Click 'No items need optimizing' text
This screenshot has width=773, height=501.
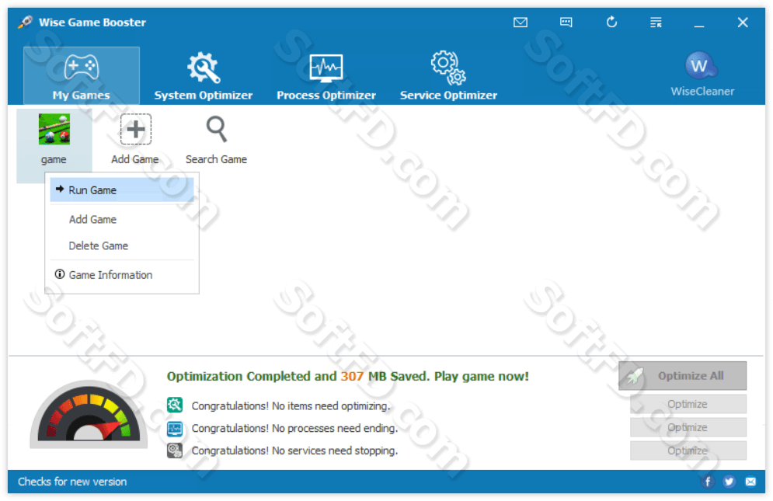point(331,405)
